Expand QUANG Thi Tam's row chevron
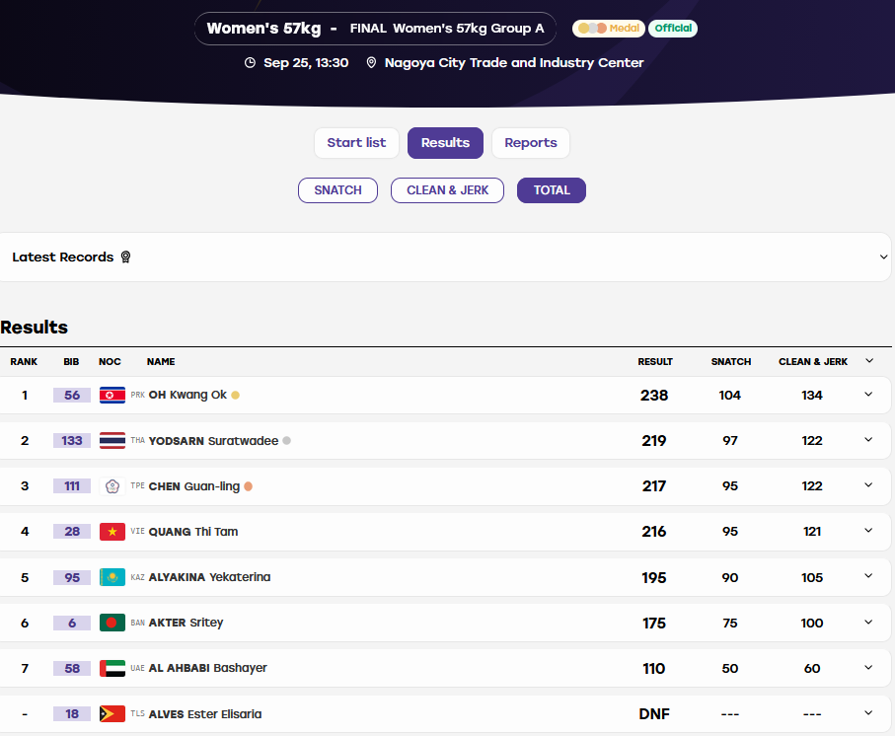Image resolution: width=895 pixels, height=736 pixels. (x=868, y=531)
